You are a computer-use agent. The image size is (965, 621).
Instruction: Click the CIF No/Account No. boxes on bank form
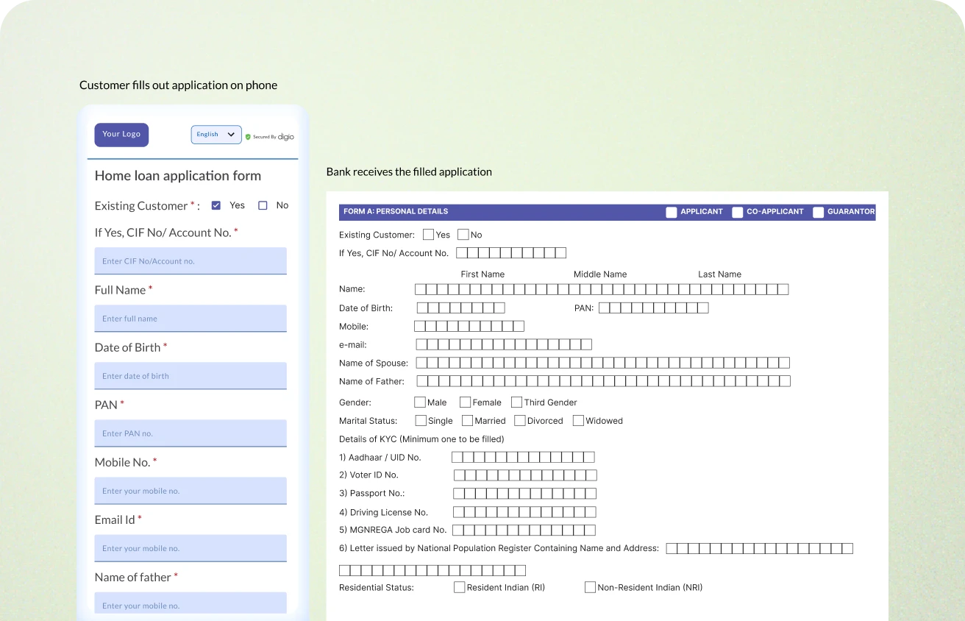pos(511,253)
